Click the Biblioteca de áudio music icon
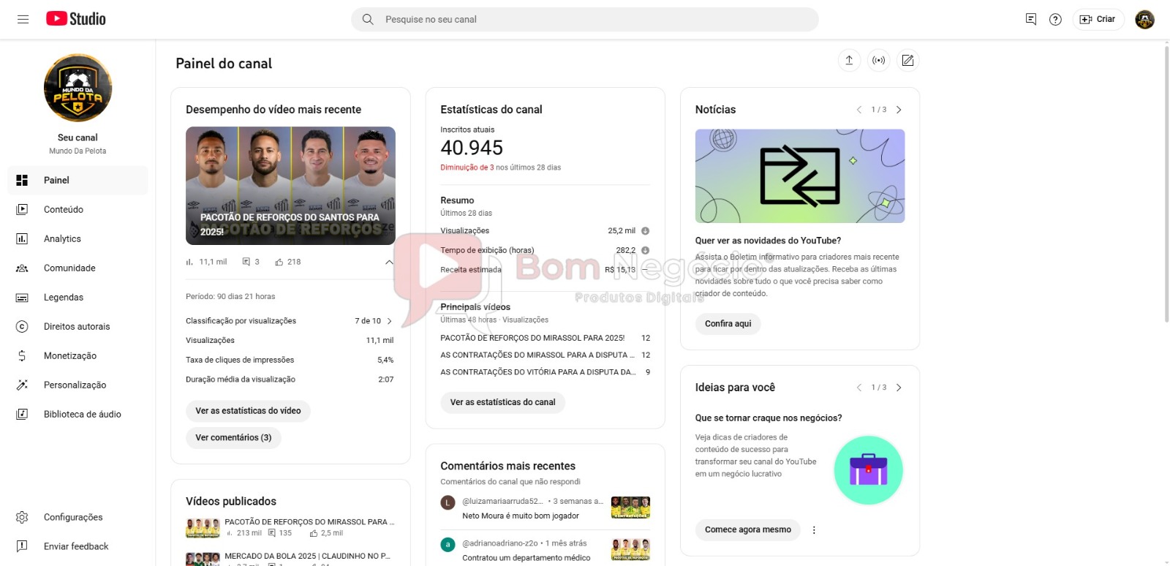 pos(22,414)
